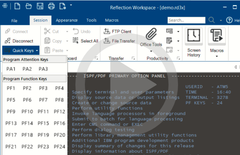This screenshot has width=240, height=155.
Task: Click the Print icon in quick access bar
Action: click(x=51, y=6)
